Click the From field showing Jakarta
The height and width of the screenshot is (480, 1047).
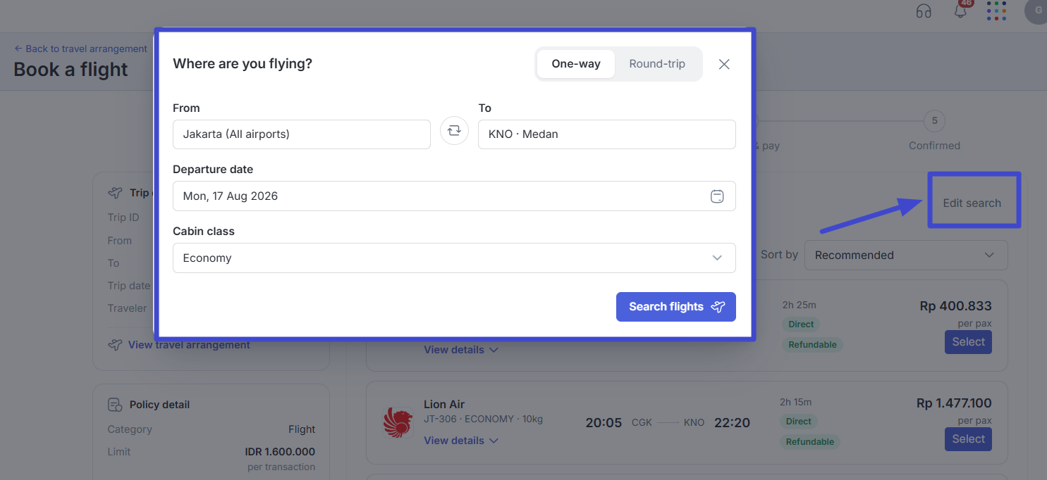click(302, 134)
